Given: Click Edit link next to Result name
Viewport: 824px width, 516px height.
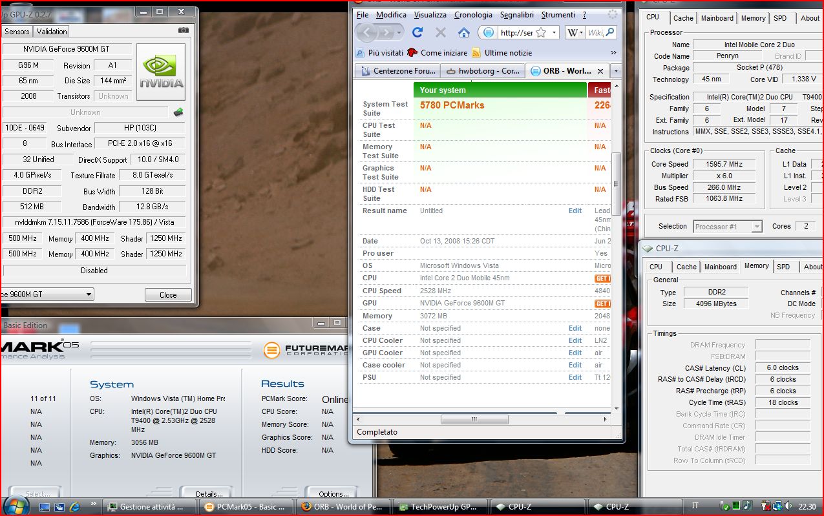Looking at the screenshot, I should tap(575, 211).
